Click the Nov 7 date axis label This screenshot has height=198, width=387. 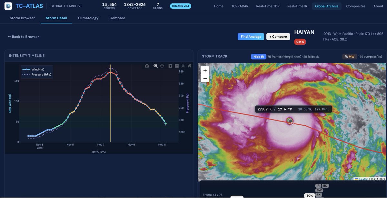(x=101, y=145)
